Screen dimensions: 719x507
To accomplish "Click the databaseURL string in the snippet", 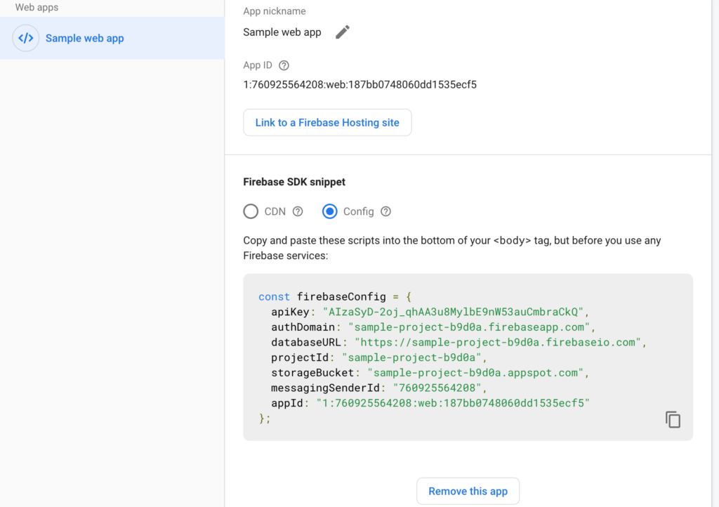I will 499,343.
